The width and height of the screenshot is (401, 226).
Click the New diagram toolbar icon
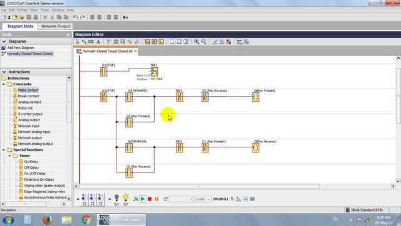pos(4,17)
